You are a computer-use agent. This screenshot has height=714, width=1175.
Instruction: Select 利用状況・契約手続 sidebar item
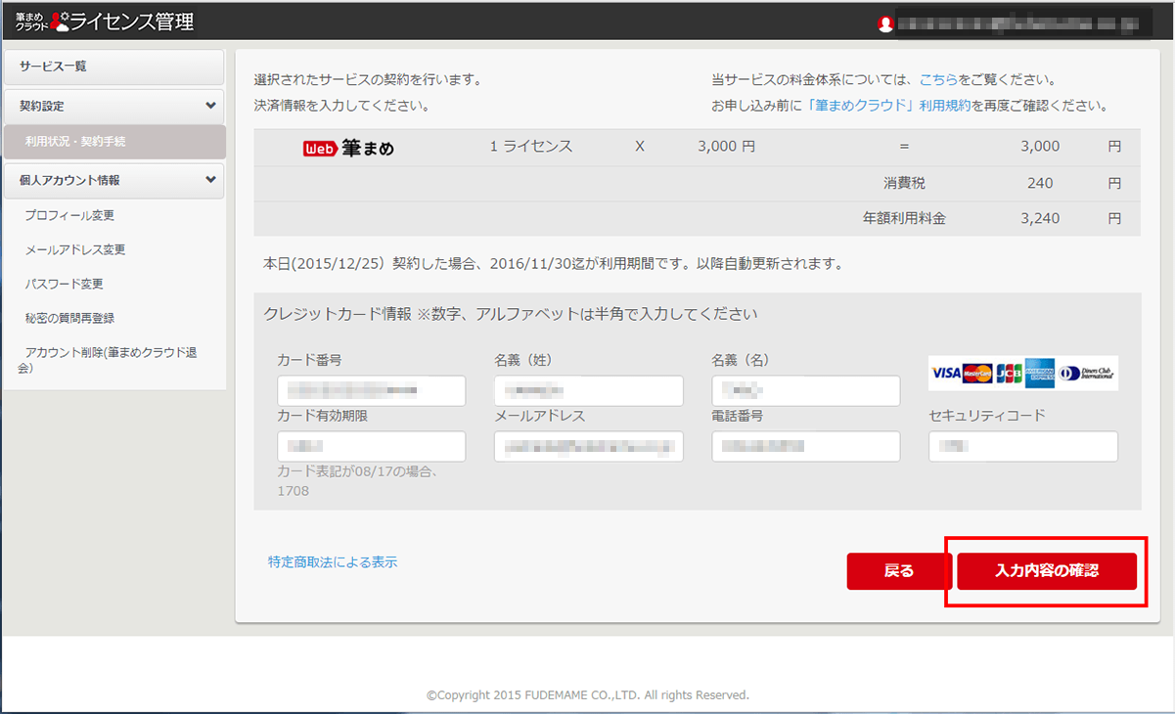click(114, 142)
